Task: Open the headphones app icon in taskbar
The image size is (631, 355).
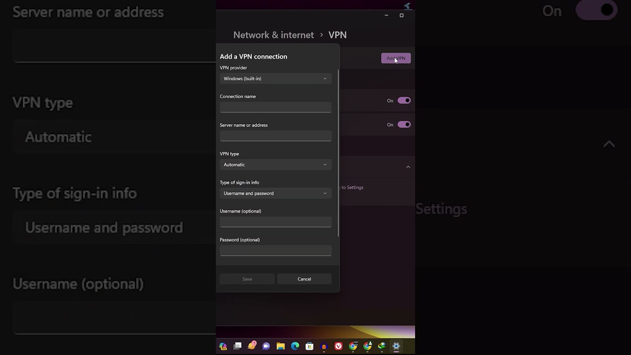Action: click(x=324, y=346)
